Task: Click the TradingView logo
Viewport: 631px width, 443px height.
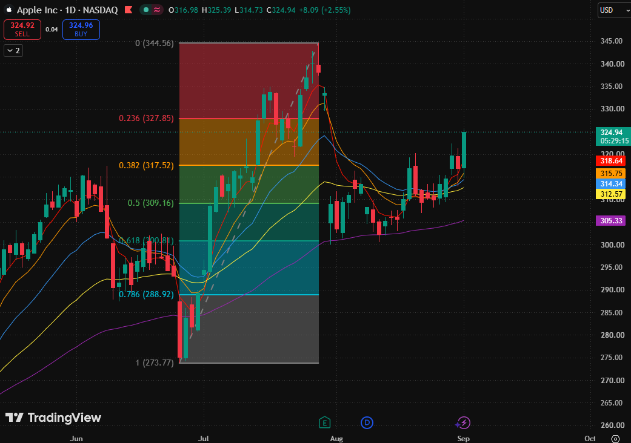Action: (53, 418)
